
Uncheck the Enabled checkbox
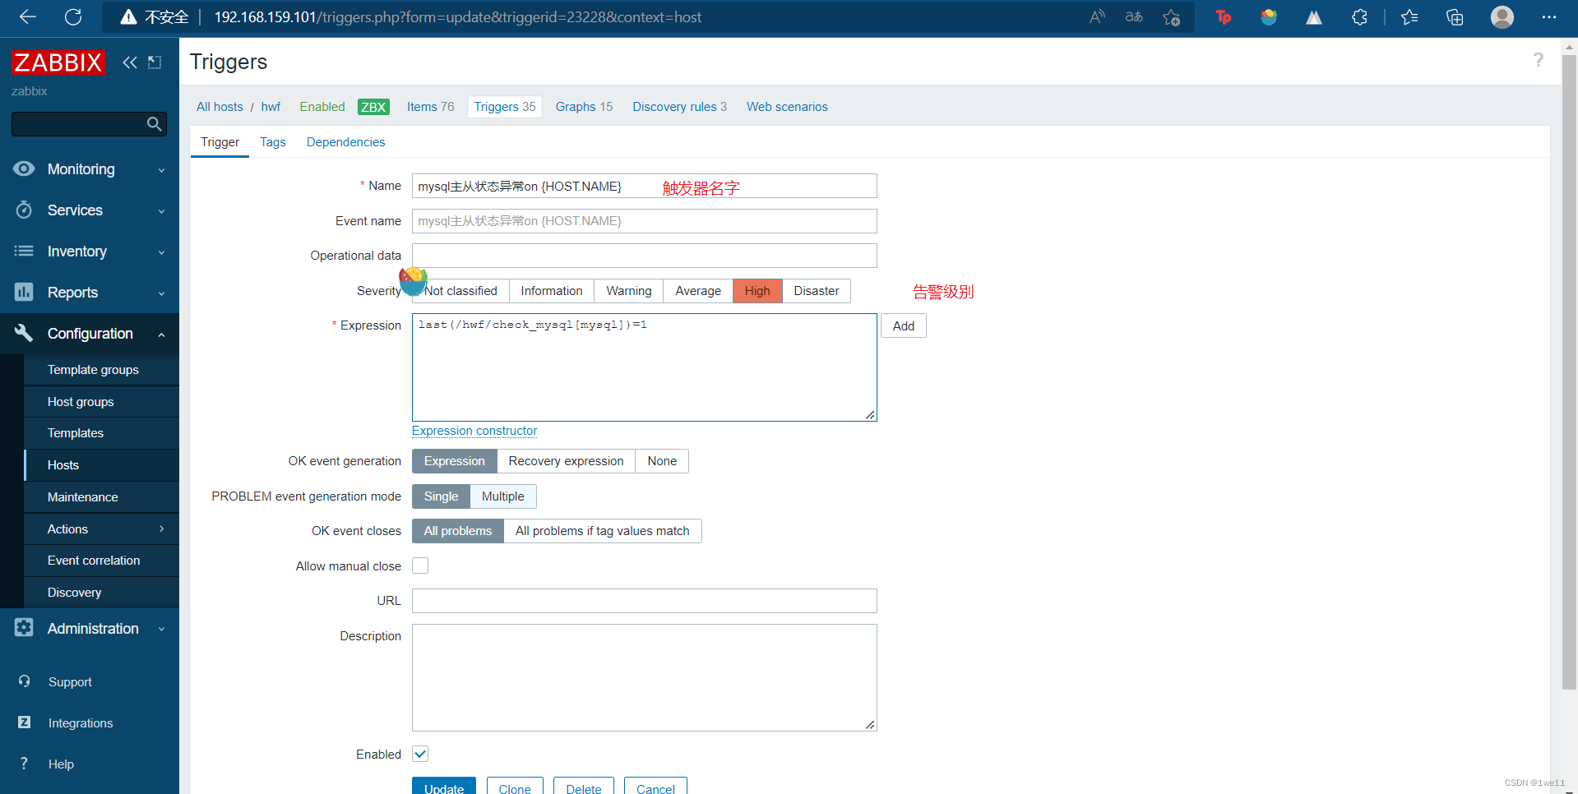tap(420, 754)
